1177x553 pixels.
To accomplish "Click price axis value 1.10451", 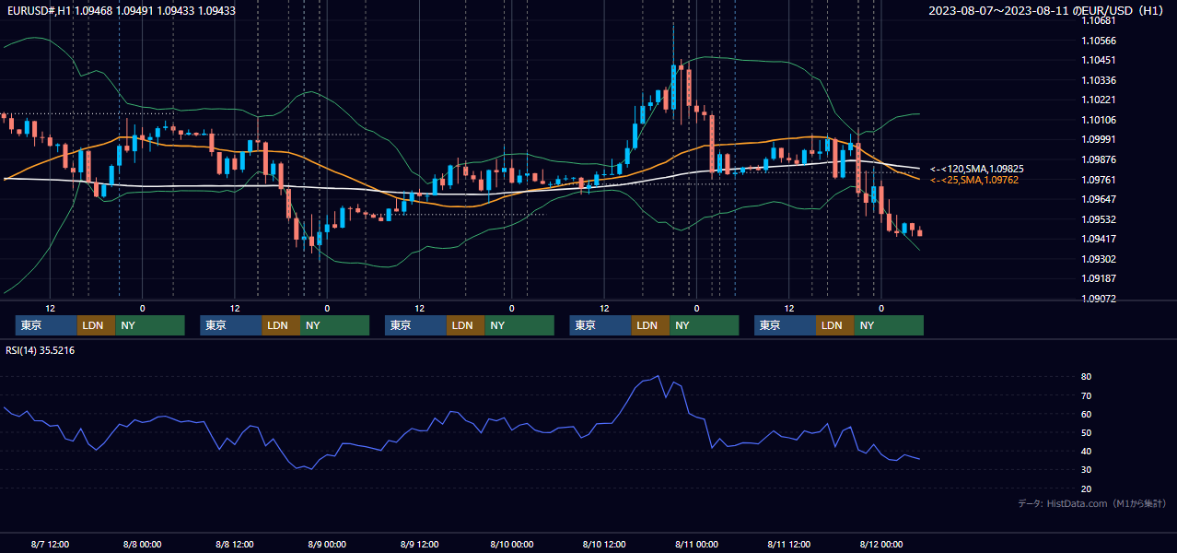I will (1099, 60).
